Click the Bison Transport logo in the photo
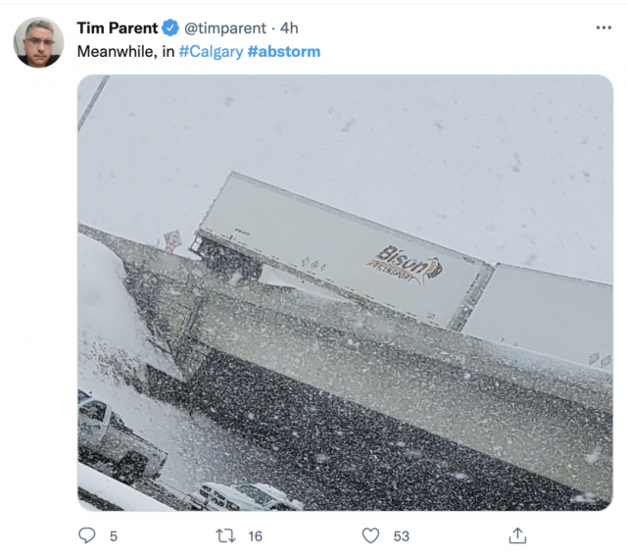Screen dimensions: 627x558 click(x=404, y=266)
